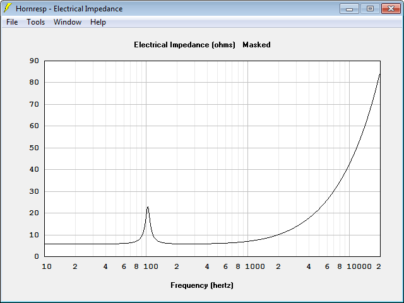Click the window title bar text

point(69,9)
